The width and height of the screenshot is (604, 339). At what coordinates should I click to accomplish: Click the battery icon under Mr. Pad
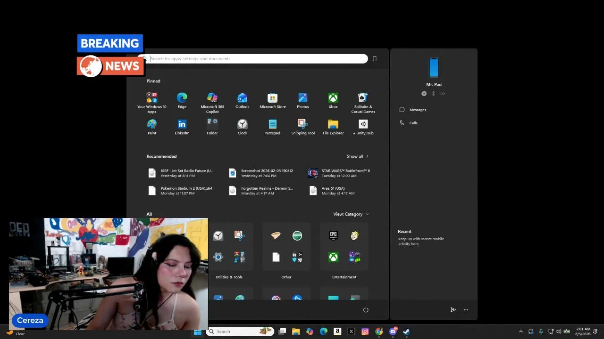point(442,94)
